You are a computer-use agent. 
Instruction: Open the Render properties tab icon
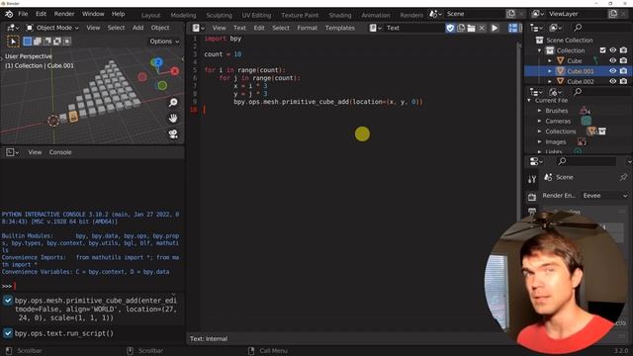click(x=532, y=197)
